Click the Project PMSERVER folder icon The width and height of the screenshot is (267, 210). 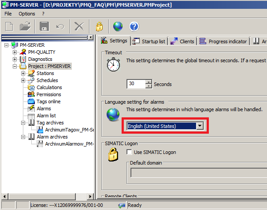pos(23,66)
